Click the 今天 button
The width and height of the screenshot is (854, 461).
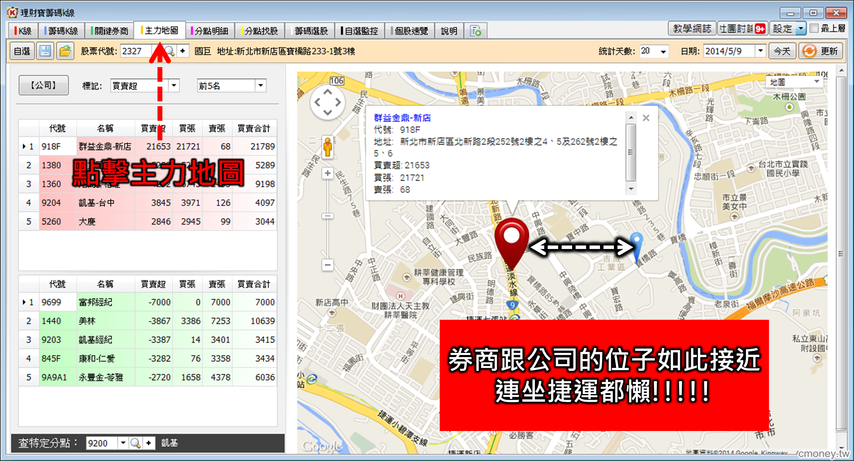782,51
